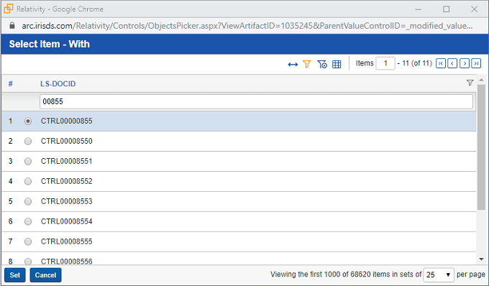
Task: Click the # column header
Action: (x=11, y=84)
